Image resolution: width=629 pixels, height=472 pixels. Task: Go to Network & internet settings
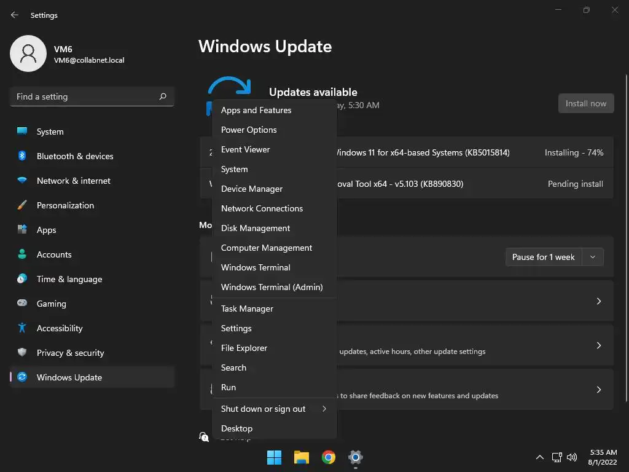92,181
